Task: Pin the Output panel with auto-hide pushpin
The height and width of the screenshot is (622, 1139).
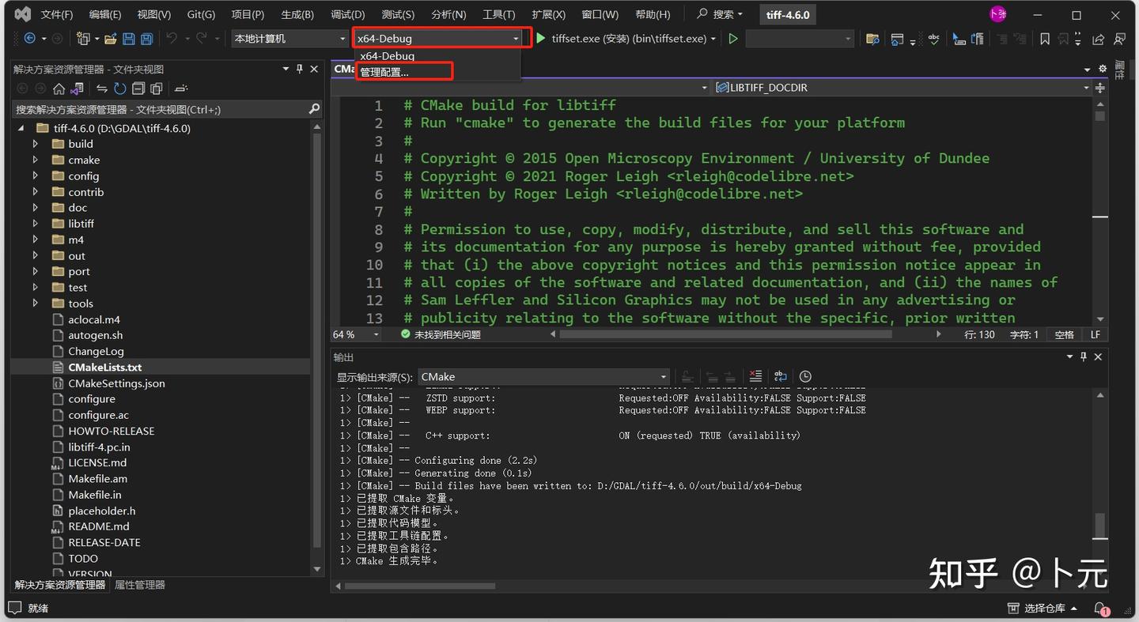Action: (1084, 357)
